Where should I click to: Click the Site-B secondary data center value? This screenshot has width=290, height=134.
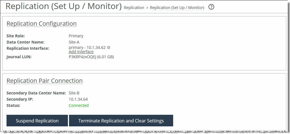click(x=74, y=93)
